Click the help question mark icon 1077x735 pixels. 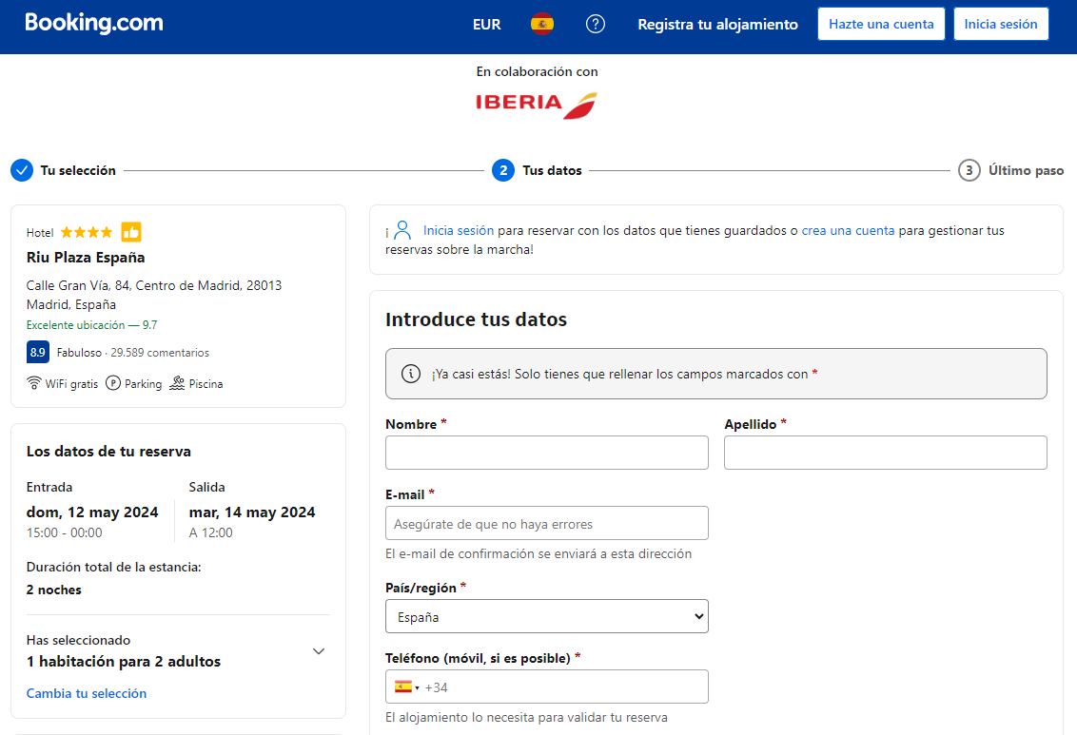pyautogui.click(x=596, y=25)
